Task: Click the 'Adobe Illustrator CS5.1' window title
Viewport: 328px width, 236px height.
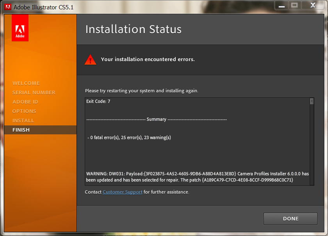Action: (x=43, y=7)
